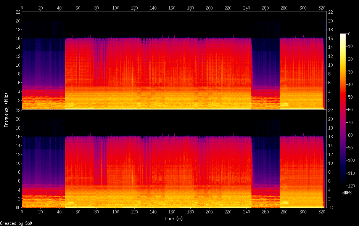Click the '300' tick on top time axis

coord(303,8)
